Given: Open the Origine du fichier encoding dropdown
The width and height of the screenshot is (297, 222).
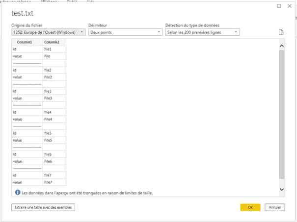Looking at the screenshot, I should 49,32.
